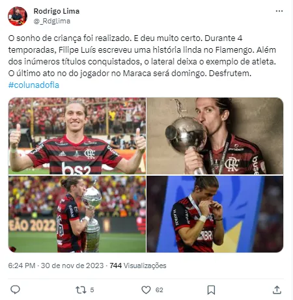
Task: Bookmark this tweet
Action: point(211,290)
